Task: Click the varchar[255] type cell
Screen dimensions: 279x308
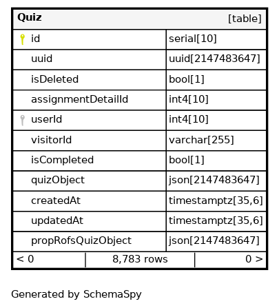Action: (x=216, y=141)
